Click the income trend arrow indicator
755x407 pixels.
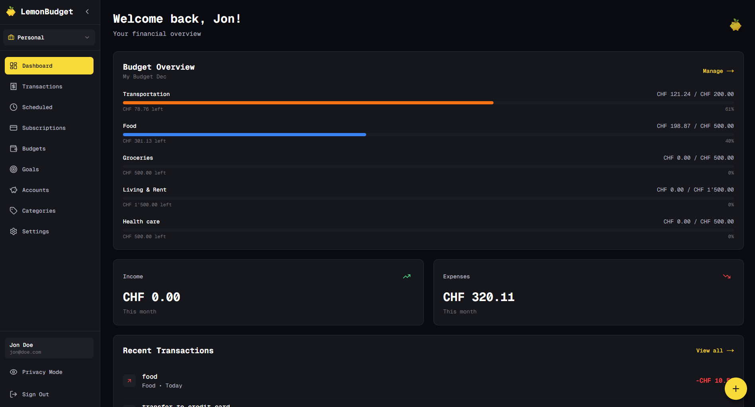pos(406,276)
